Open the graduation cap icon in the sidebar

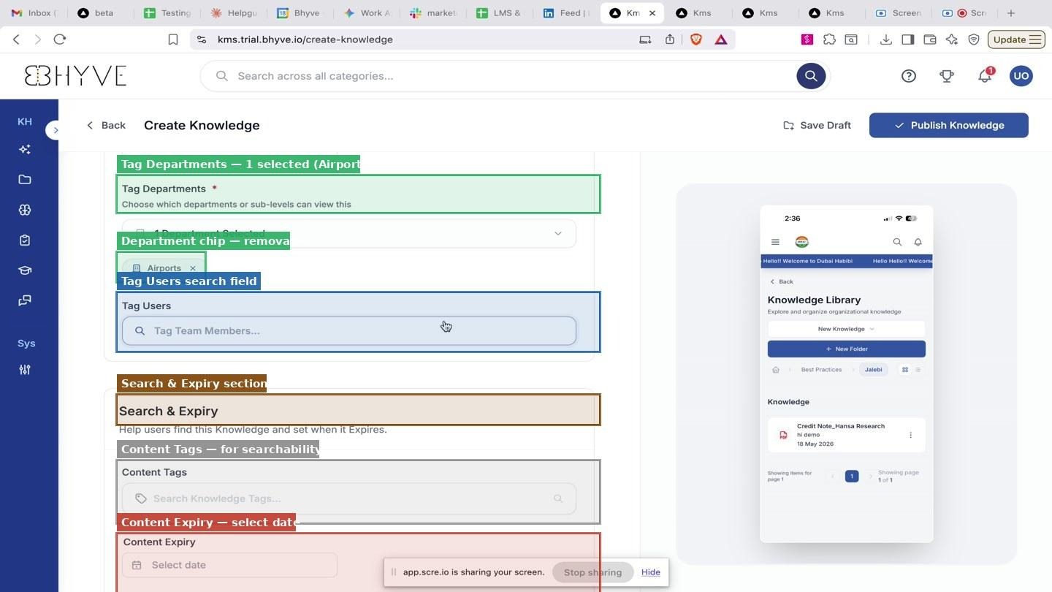[25, 270]
